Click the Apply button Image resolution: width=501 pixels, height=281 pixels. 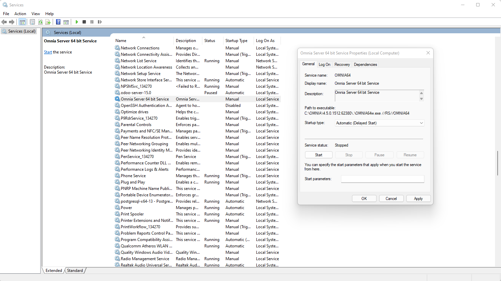[x=418, y=199]
